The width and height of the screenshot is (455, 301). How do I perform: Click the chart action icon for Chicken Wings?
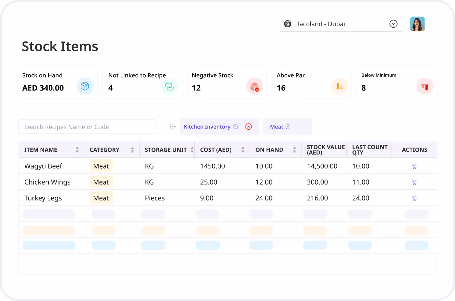tap(414, 182)
